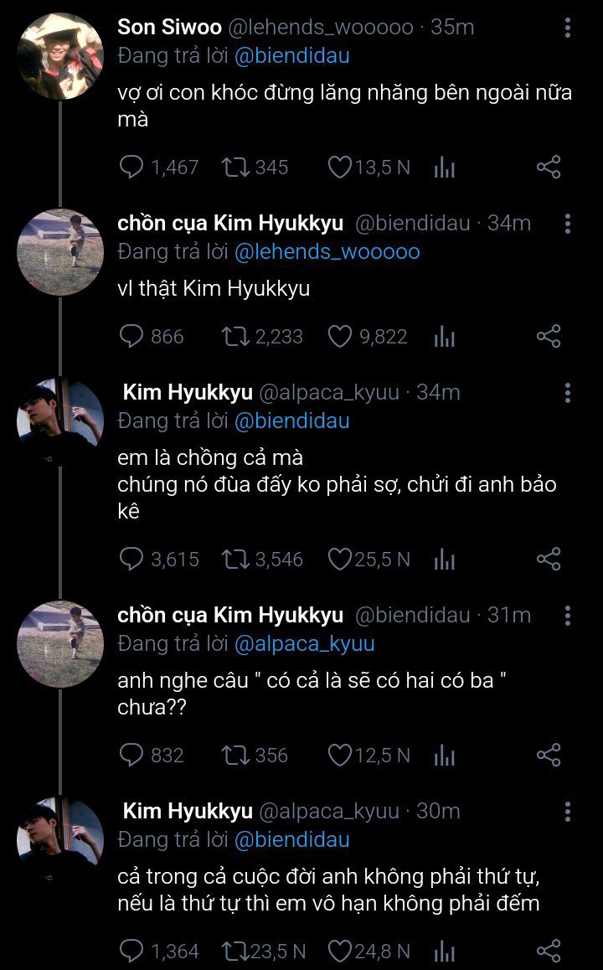View analytics for Son Siwoo's tweet

pos(445,168)
